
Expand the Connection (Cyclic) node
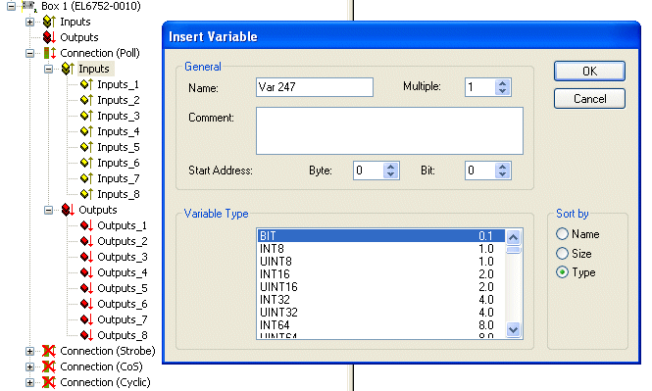pyautogui.click(x=30, y=382)
